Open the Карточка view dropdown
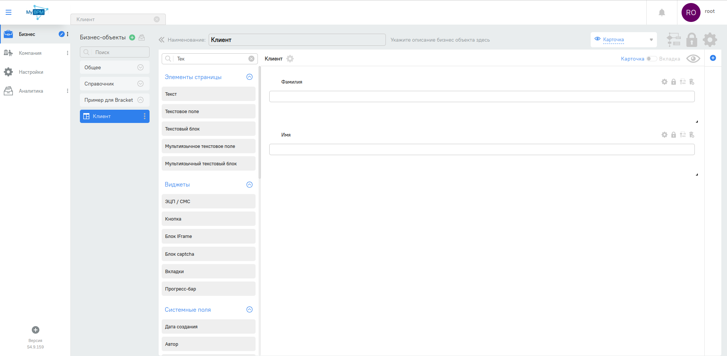This screenshot has height=356, width=727. [x=623, y=40]
